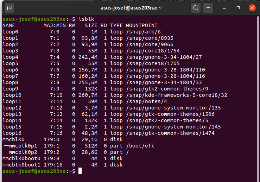Screen dimensions: 260x182
Task: Open the hamburger menu
Action: (x=208, y=7)
